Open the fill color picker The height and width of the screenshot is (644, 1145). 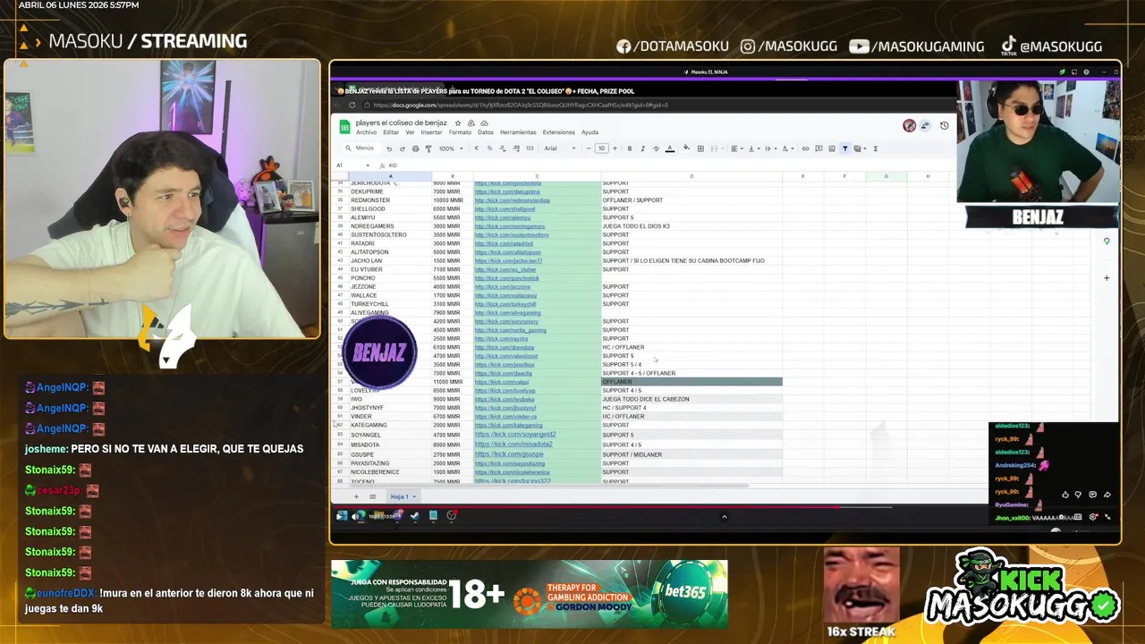pyautogui.click(x=687, y=148)
